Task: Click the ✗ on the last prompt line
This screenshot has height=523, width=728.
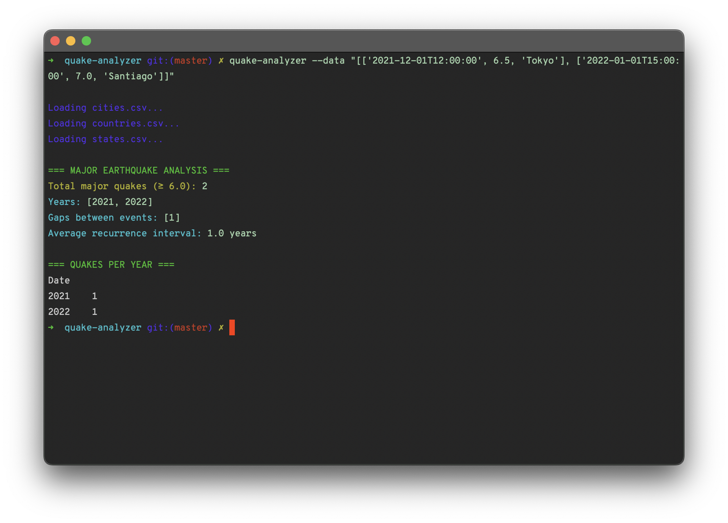Action: click(x=221, y=327)
